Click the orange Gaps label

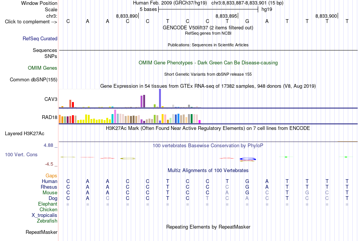(51, 175)
